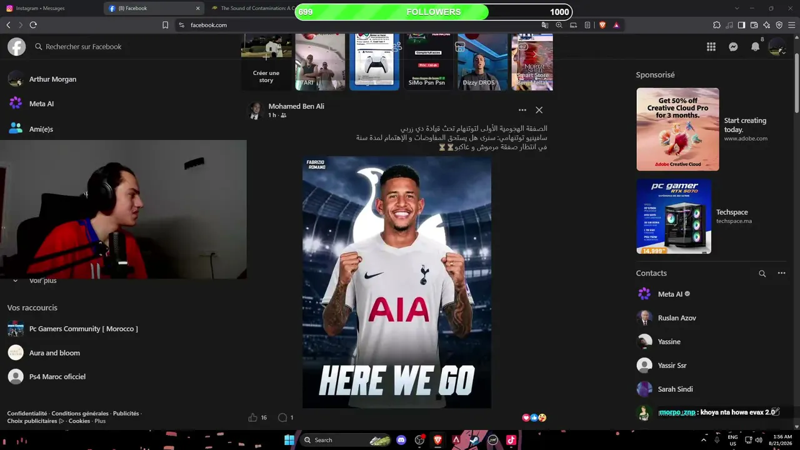Open chat with Yassine
800x450 pixels.
[x=659, y=342]
